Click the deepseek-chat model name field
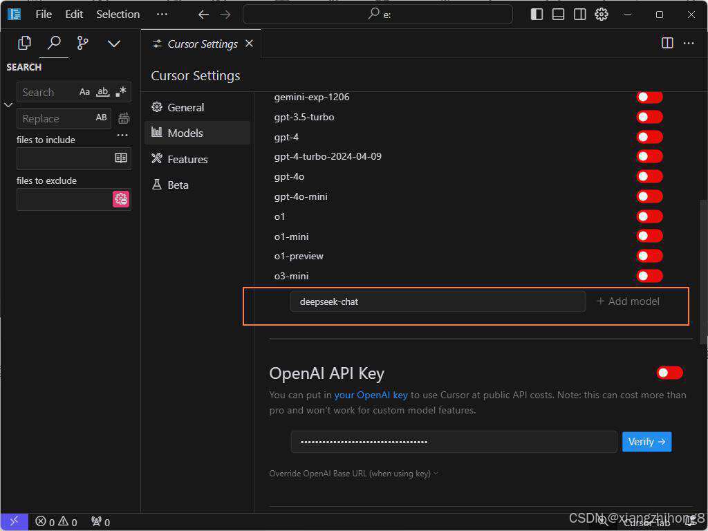The image size is (708, 531). click(x=438, y=301)
